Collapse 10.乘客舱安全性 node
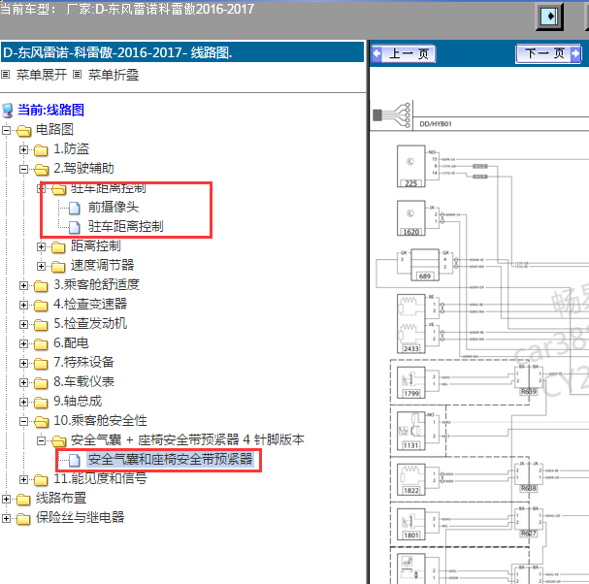The height and width of the screenshot is (584, 589). 23,421
